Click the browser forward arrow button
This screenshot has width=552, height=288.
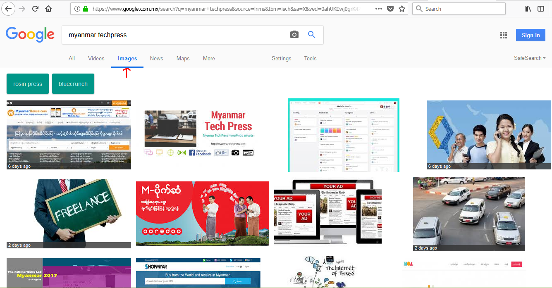tap(22, 9)
